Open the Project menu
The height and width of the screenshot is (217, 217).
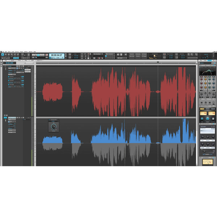pyautogui.click(x=21, y=52)
